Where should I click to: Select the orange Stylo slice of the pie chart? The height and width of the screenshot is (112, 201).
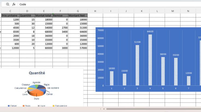(37, 92)
